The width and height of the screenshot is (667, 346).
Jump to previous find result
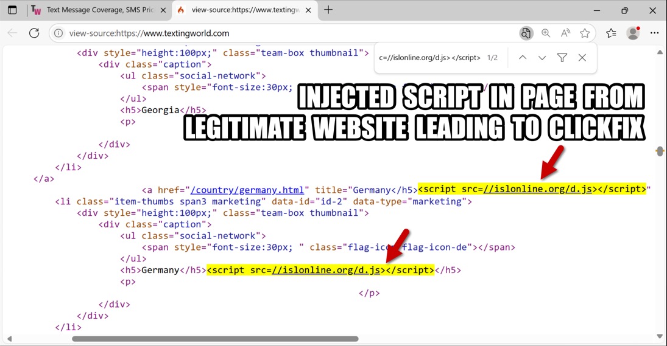point(523,58)
